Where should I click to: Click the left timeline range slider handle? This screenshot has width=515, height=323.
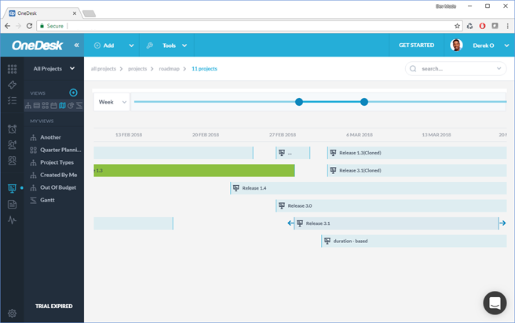pos(299,102)
